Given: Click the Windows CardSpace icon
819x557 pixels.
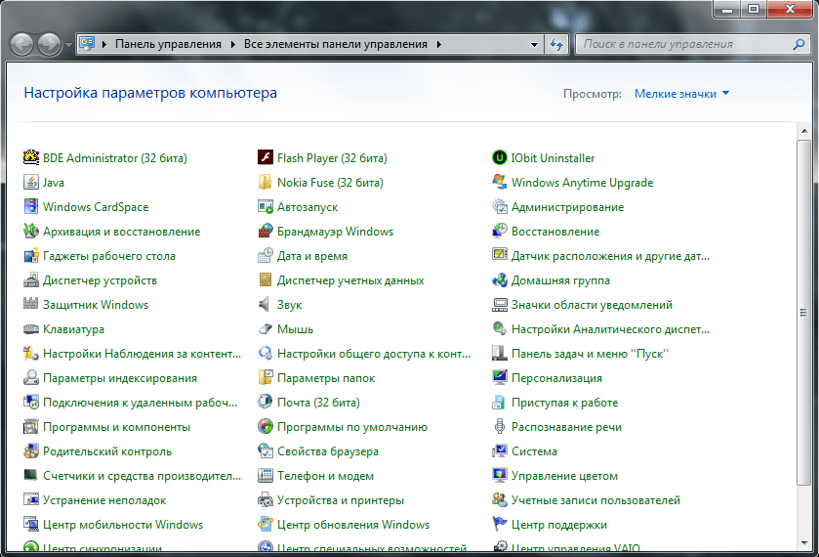Looking at the screenshot, I should pos(31,206).
